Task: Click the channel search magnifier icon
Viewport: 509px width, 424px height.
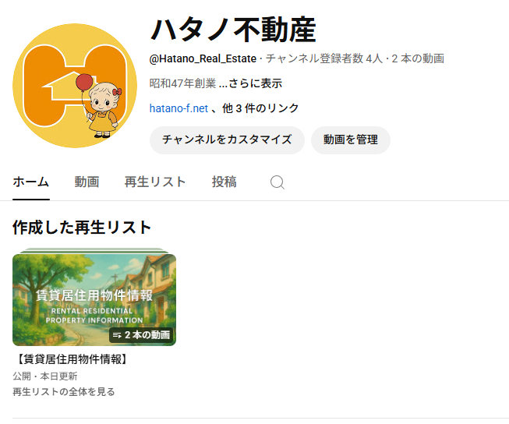Action: coord(277,182)
